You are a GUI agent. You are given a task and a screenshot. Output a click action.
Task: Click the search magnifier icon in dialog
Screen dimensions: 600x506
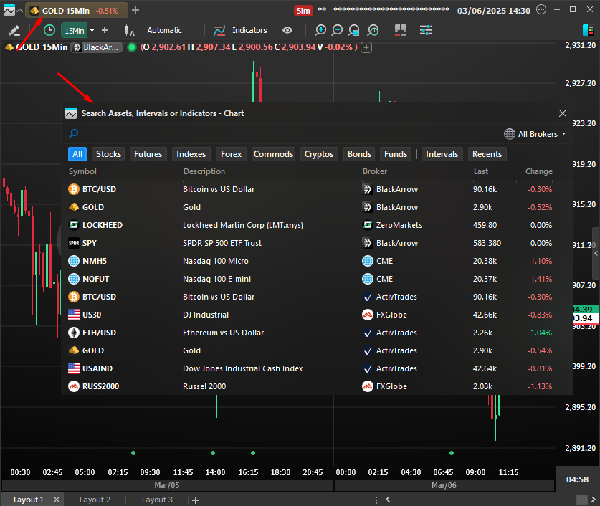pos(73,134)
